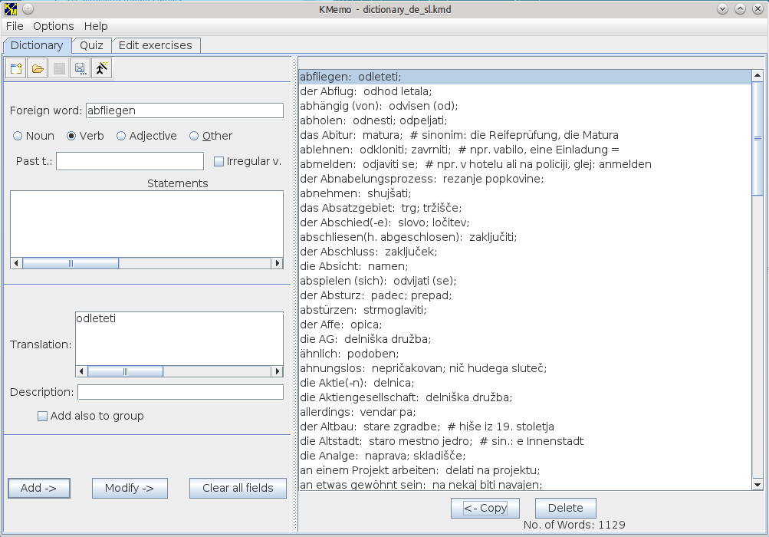Select the Adjective radio button

click(x=146, y=136)
